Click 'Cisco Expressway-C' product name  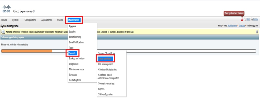24,11
